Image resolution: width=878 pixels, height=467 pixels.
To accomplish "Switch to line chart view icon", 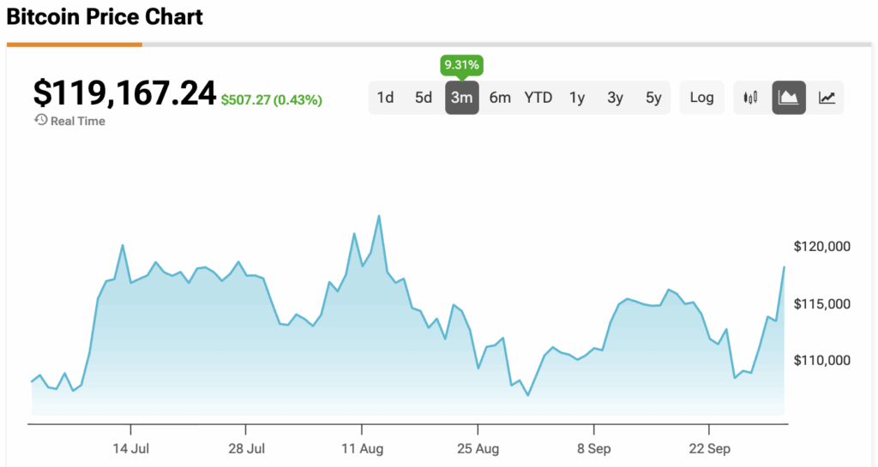I will click(x=827, y=98).
